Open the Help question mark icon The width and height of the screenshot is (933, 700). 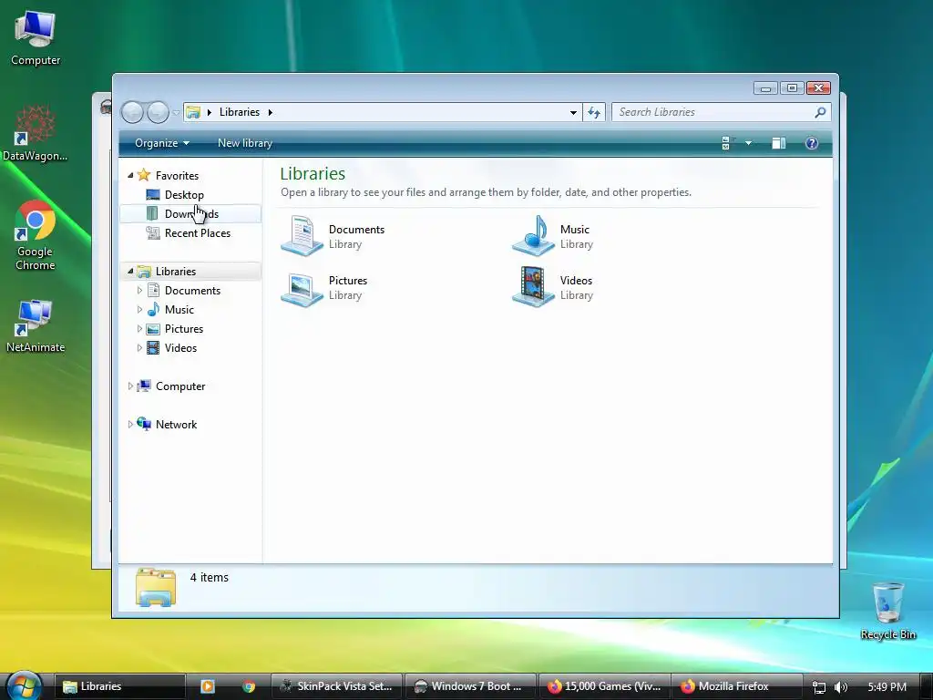[x=812, y=143]
